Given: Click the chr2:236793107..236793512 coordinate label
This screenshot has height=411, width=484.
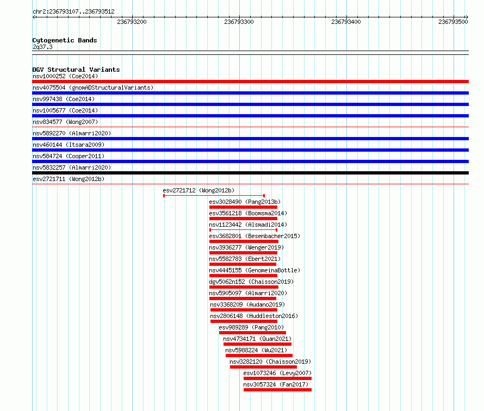Looking at the screenshot, I should [x=73, y=11].
